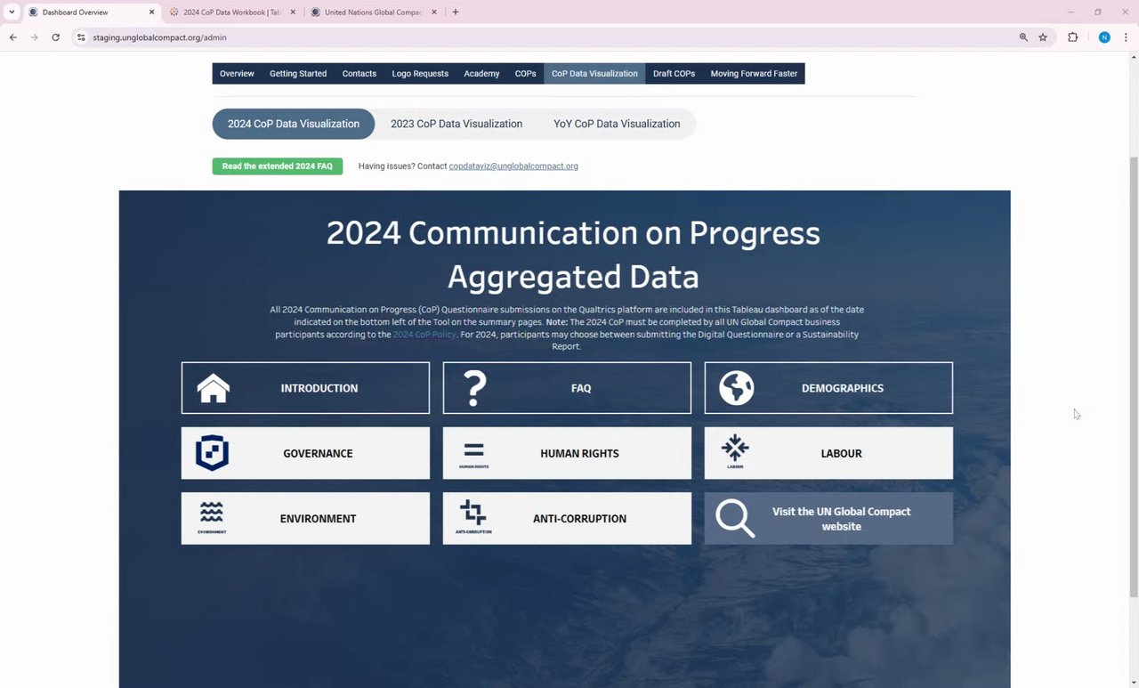Click the magnifying glass icon on the website tile
The width and height of the screenshot is (1139, 688).
coord(735,519)
